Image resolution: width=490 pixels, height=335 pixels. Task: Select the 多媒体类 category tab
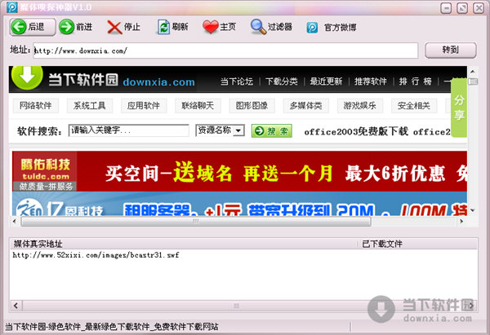305,106
